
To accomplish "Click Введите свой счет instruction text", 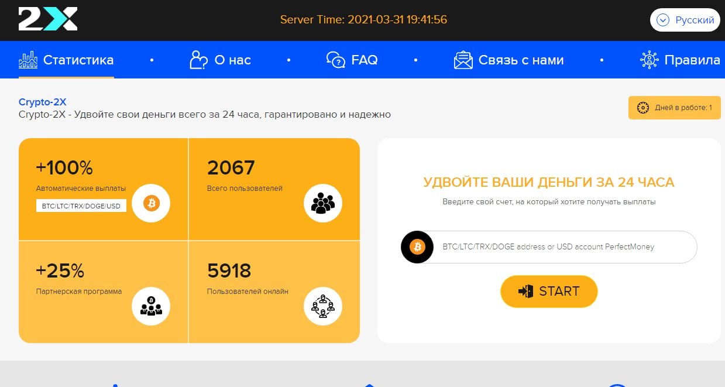I will 549,202.
